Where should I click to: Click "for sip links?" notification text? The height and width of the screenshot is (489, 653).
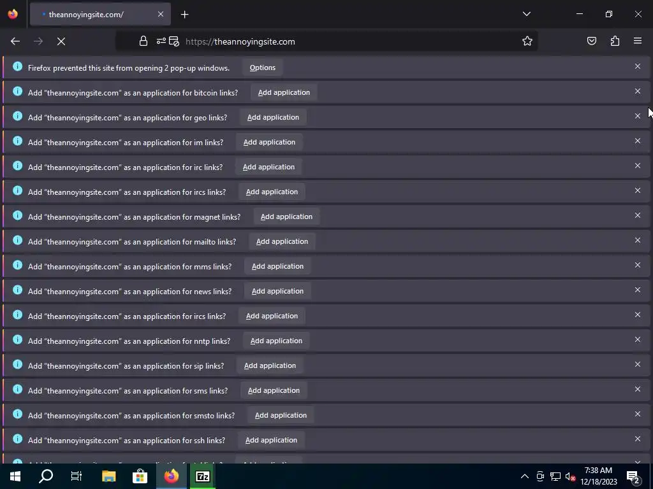coord(203,366)
